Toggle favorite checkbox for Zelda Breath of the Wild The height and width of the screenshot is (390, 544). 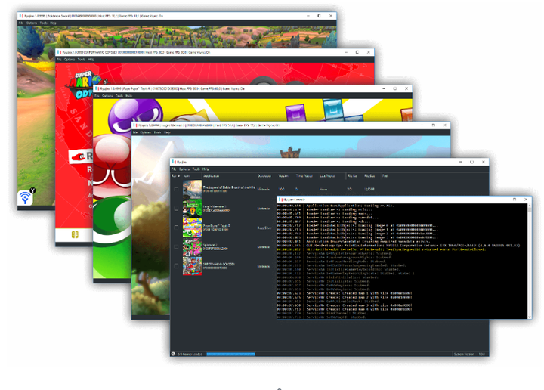[176, 189]
